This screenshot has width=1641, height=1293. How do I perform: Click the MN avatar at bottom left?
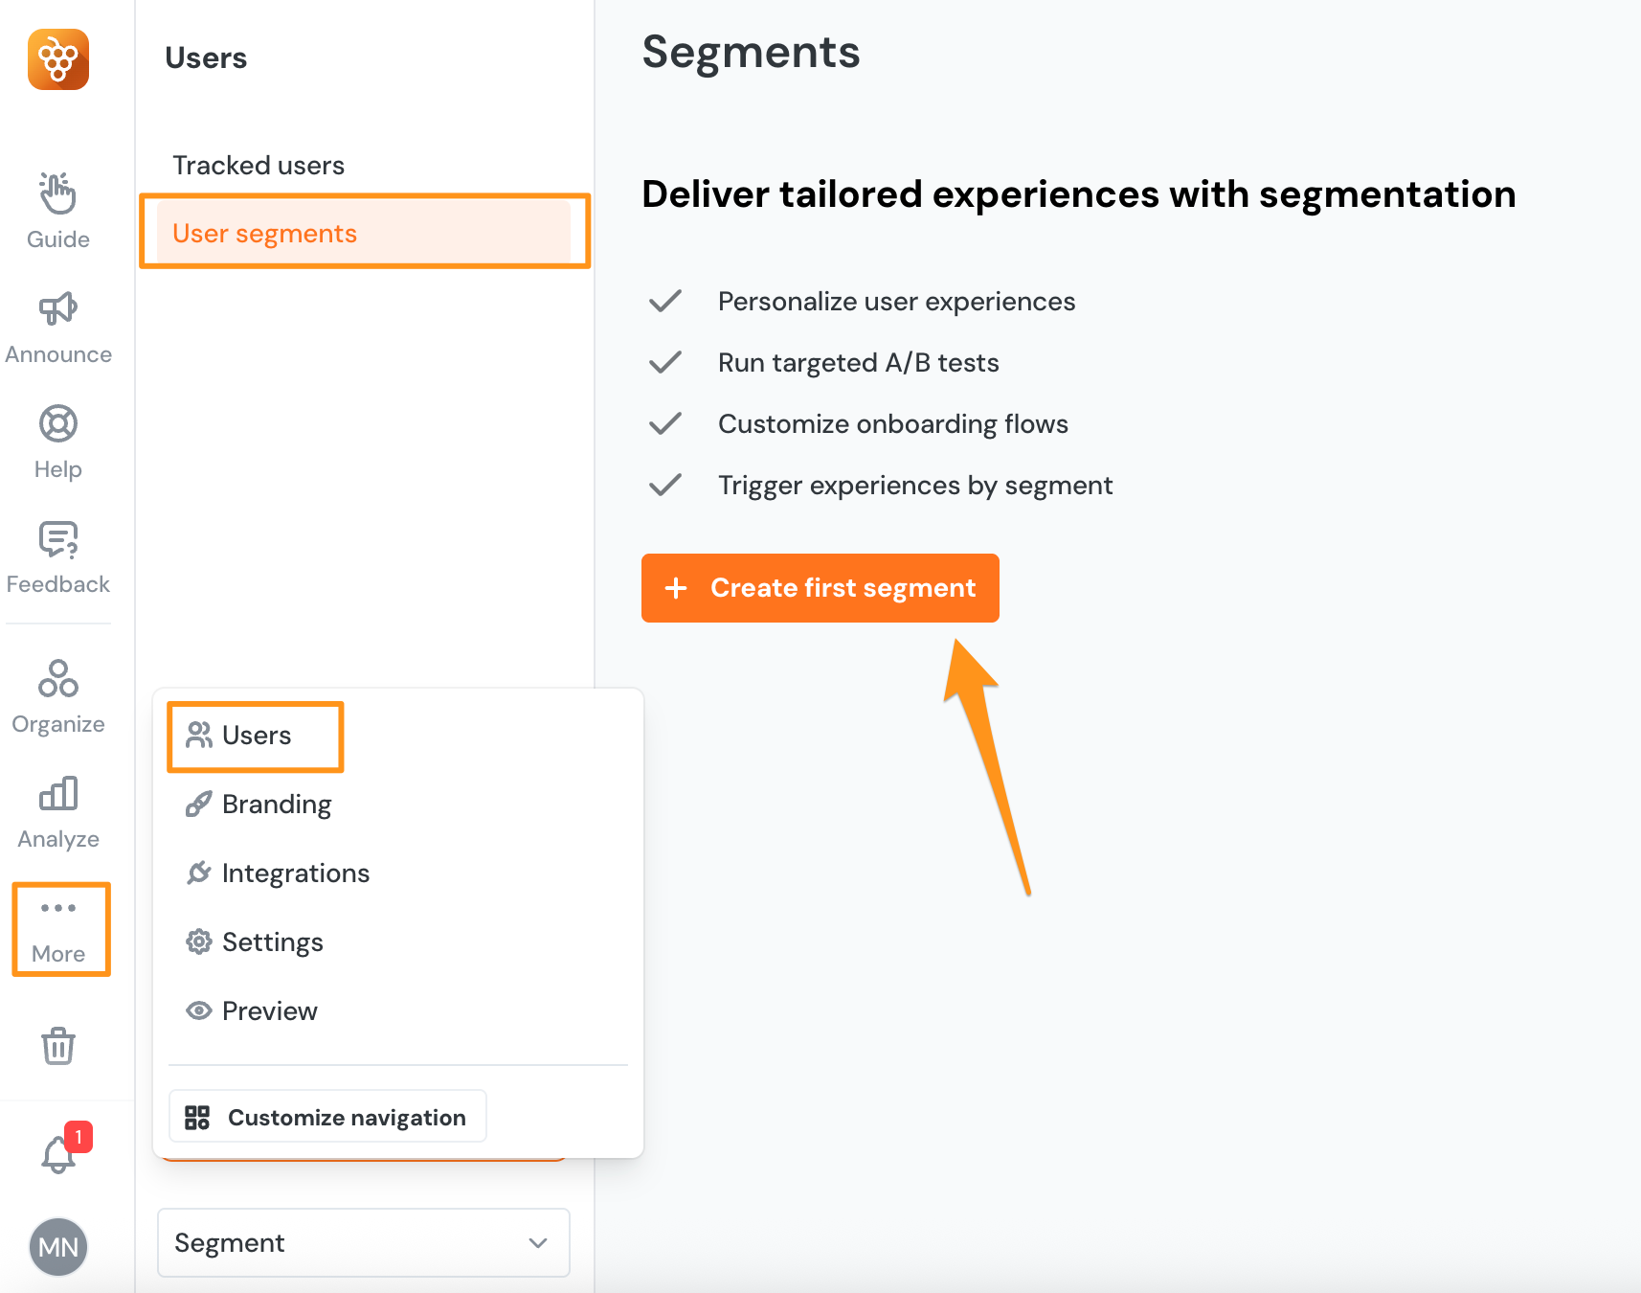pos(58,1247)
